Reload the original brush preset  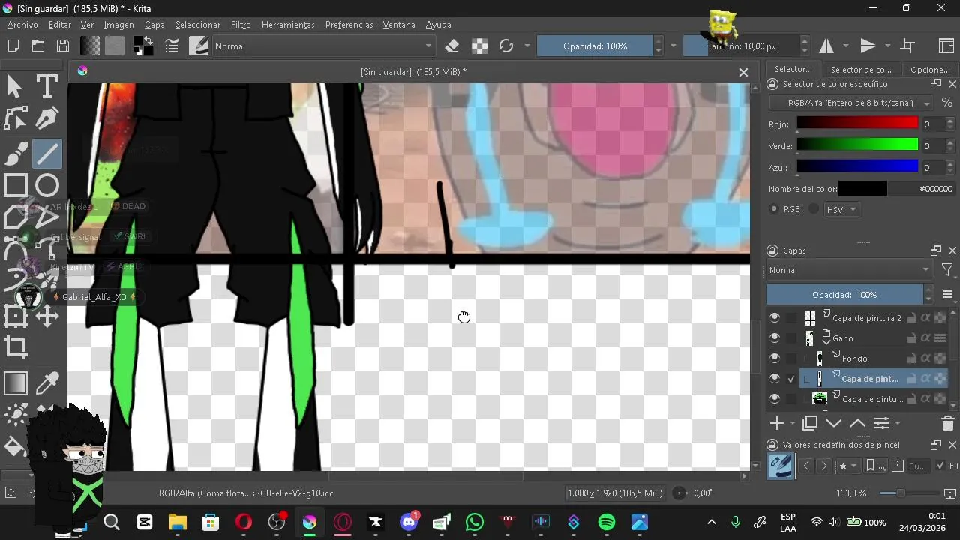click(506, 46)
